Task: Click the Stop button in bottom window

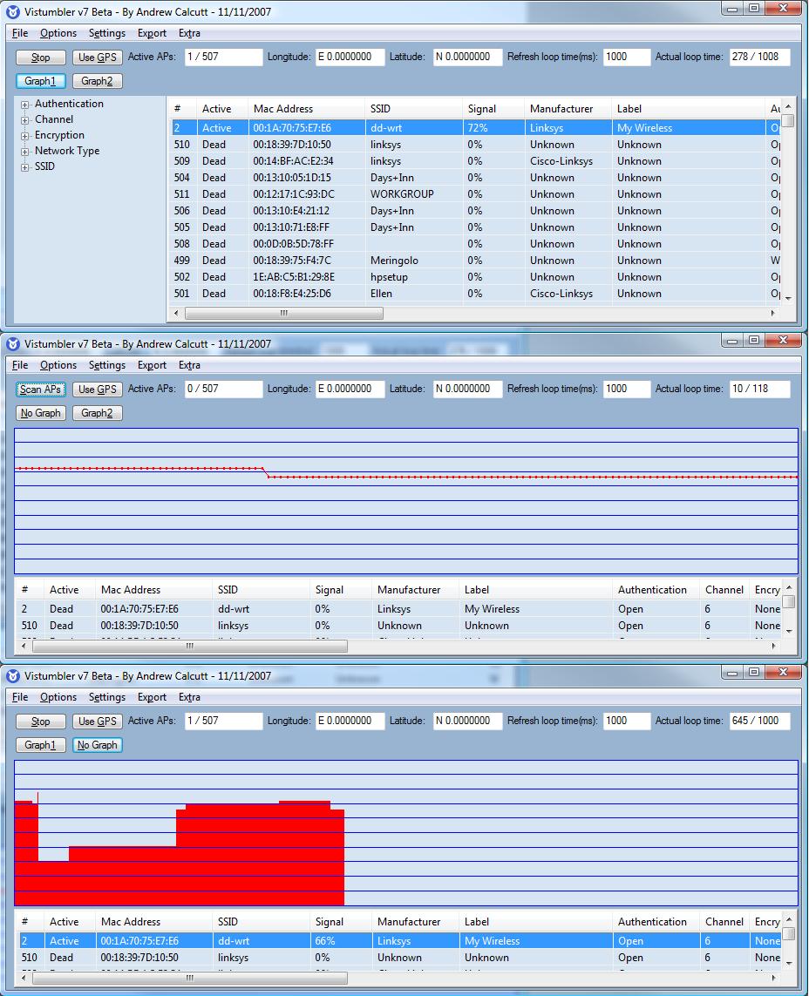Action: [x=41, y=722]
